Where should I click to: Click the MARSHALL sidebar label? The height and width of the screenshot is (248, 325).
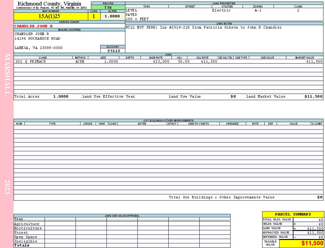[7, 75]
